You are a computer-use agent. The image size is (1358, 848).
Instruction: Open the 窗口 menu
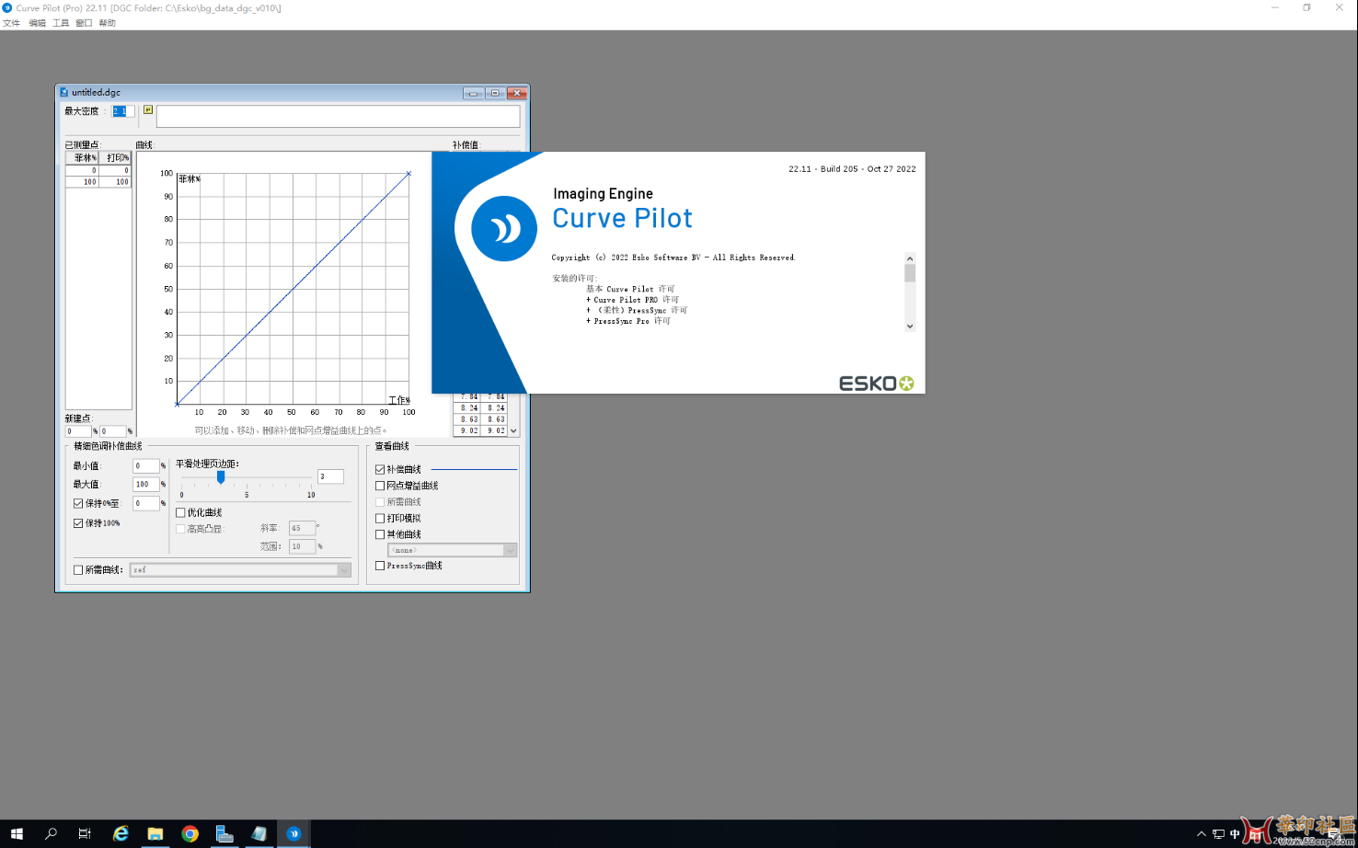coord(84,23)
